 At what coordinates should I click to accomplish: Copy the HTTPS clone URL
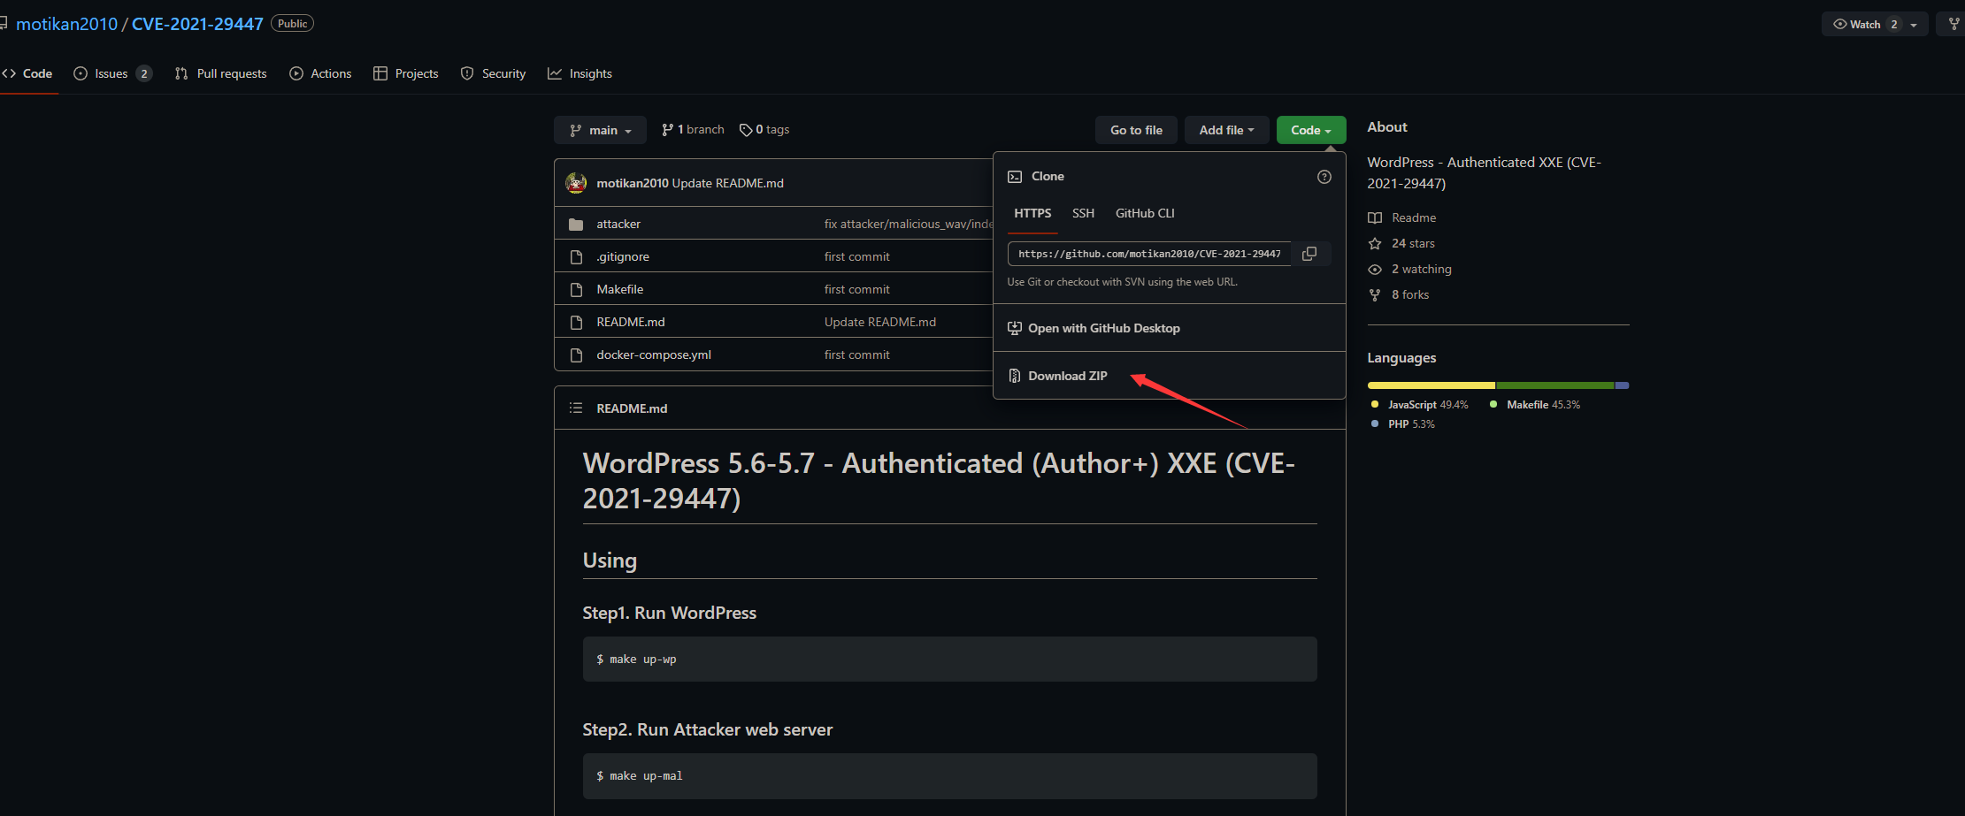coord(1309,254)
